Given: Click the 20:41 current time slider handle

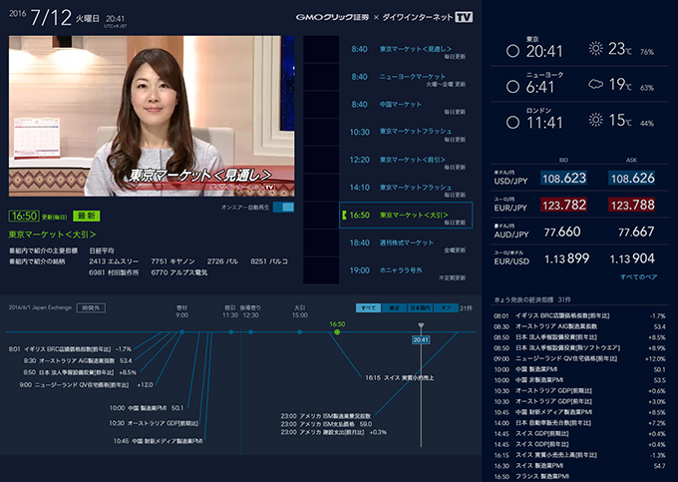Looking at the screenshot, I should [x=421, y=339].
